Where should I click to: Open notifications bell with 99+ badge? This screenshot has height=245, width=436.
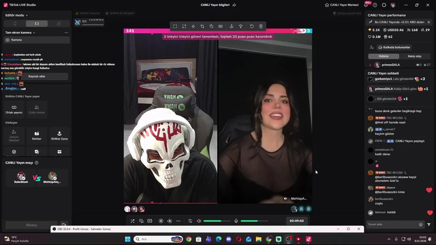tap(366, 5)
